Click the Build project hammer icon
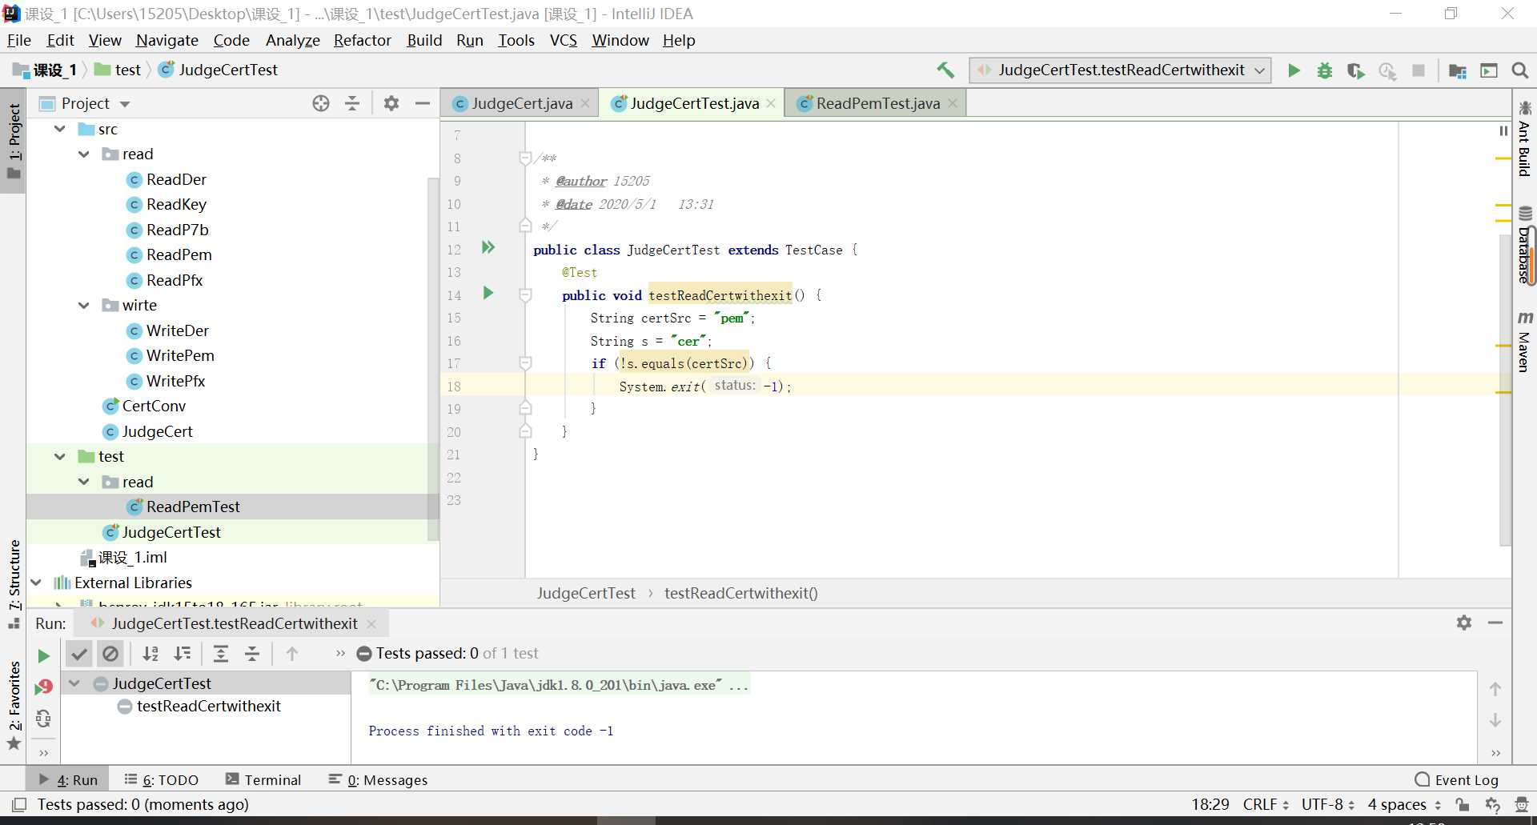This screenshot has height=825, width=1537. [x=945, y=70]
